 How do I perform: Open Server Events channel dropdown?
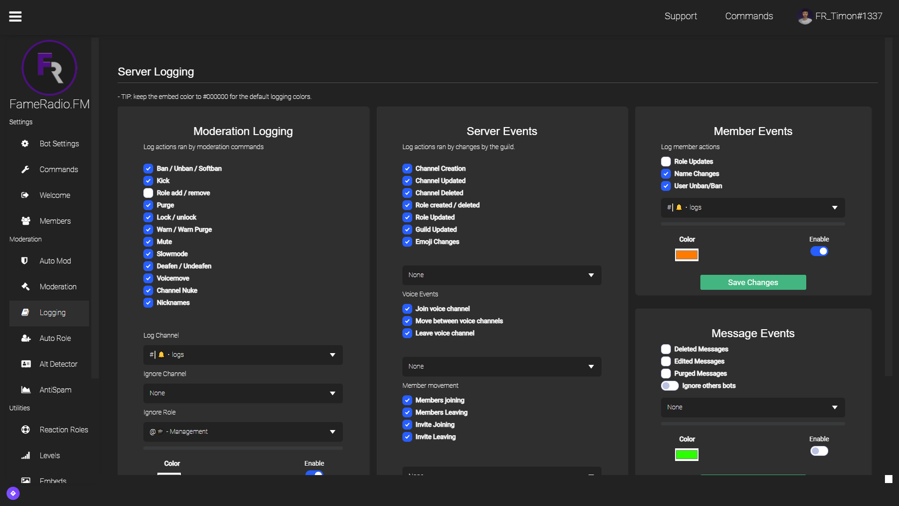(502, 275)
